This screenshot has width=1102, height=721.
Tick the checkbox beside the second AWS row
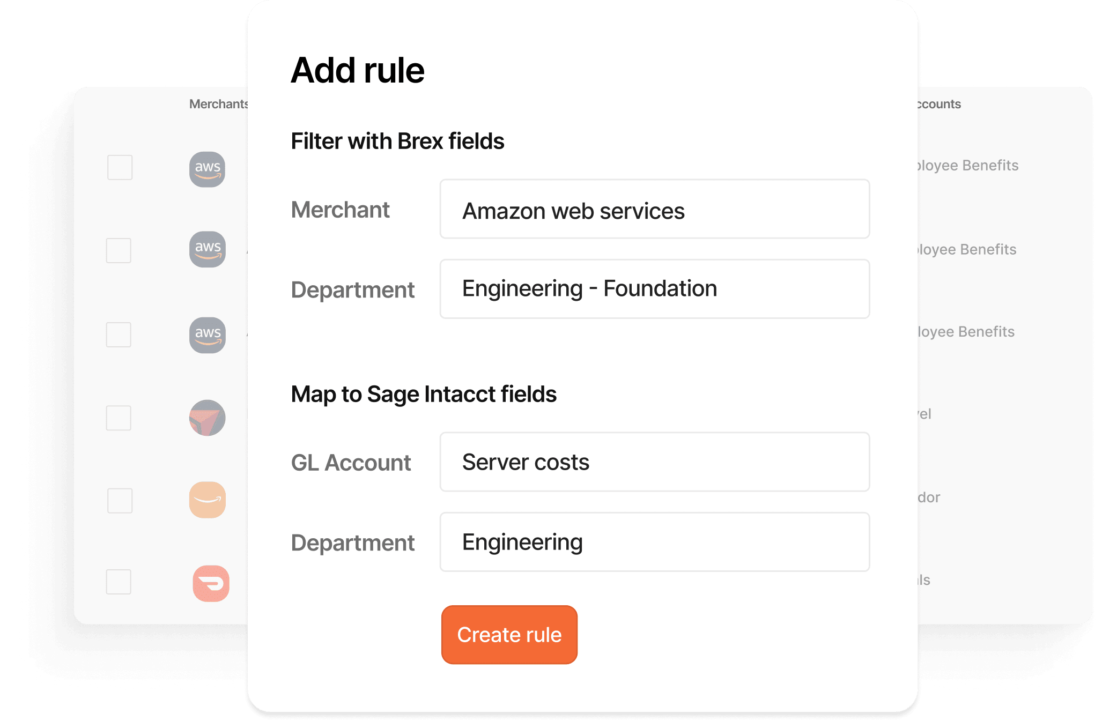pos(119,250)
